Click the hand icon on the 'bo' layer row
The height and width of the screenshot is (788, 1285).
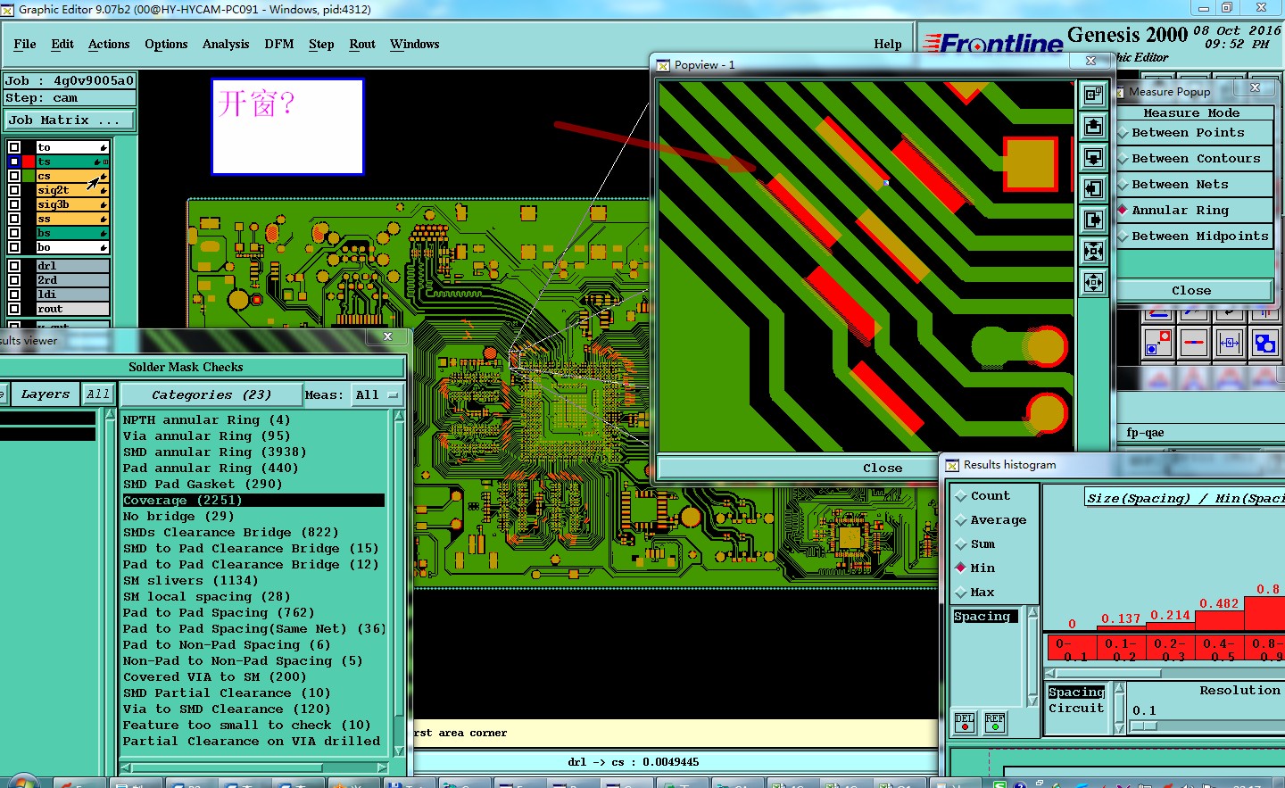(x=104, y=247)
